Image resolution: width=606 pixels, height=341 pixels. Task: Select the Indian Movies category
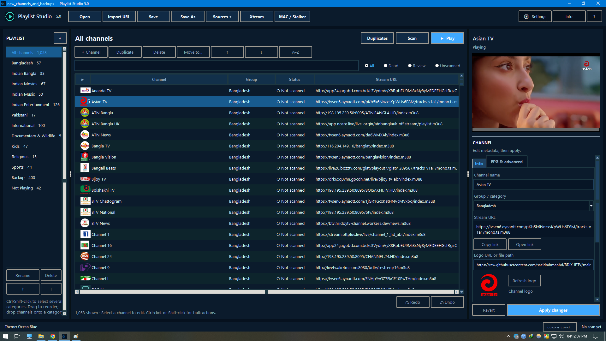34,84
